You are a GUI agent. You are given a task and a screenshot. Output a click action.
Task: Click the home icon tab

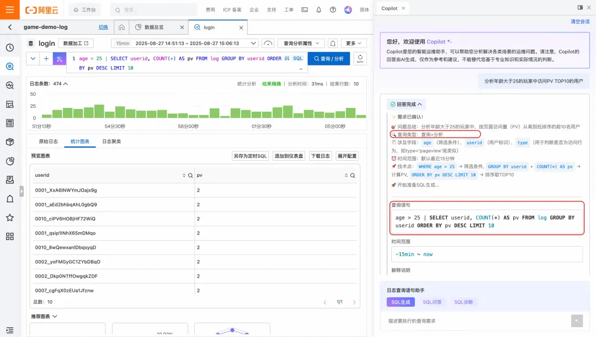point(121,28)
